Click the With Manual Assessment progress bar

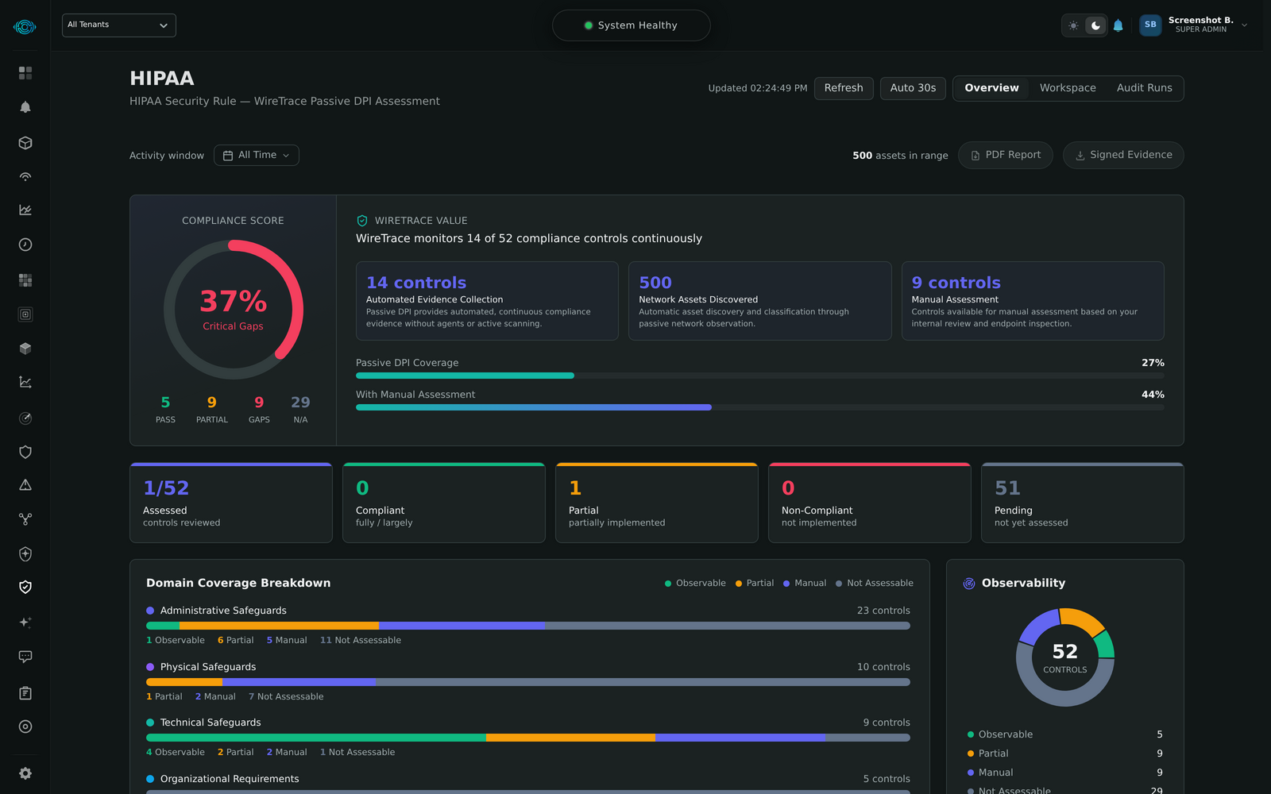pos(760,407)
